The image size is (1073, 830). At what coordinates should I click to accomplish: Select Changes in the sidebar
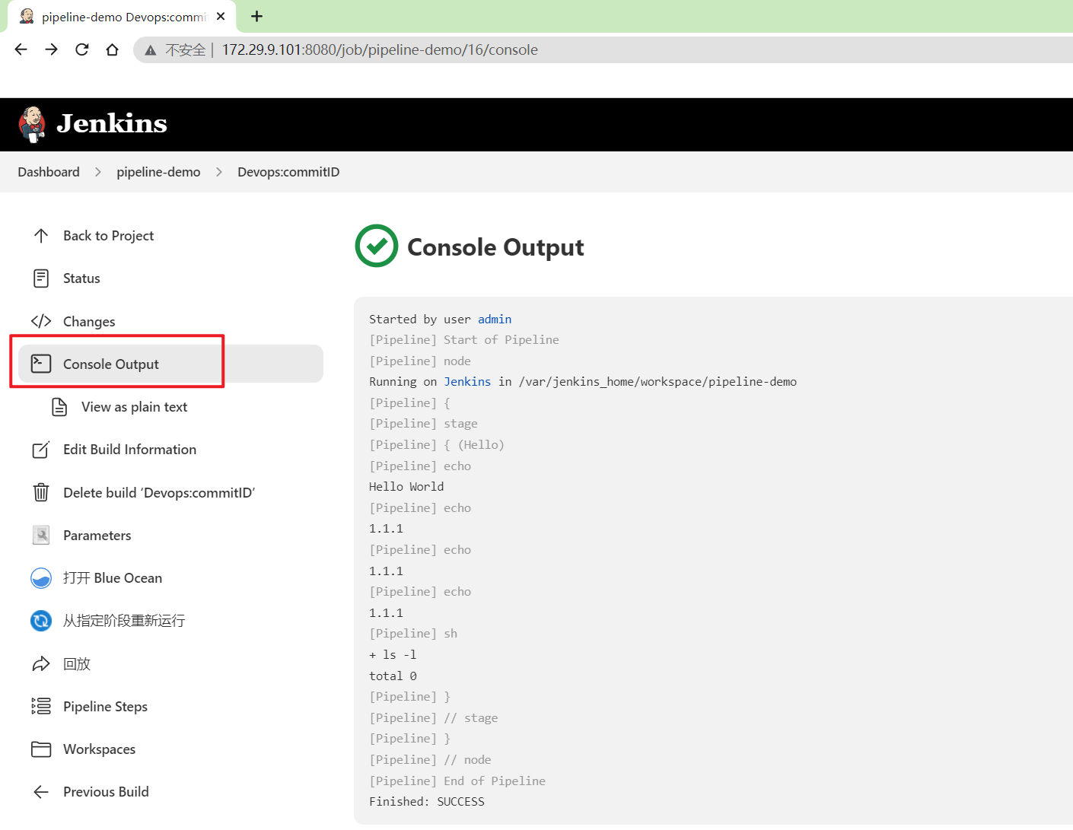pyautogui.click(x=170, y=321)
